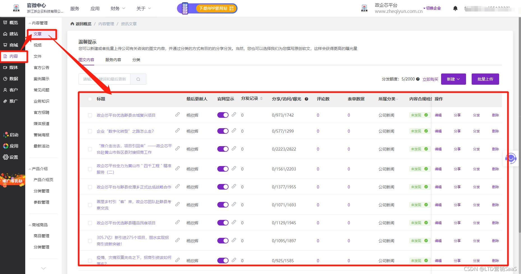The width and height of the screenshot is (521, 274).
Task: Click 未发现 compliance badge in 0/1377/1955 row
Action: (419, 187)
